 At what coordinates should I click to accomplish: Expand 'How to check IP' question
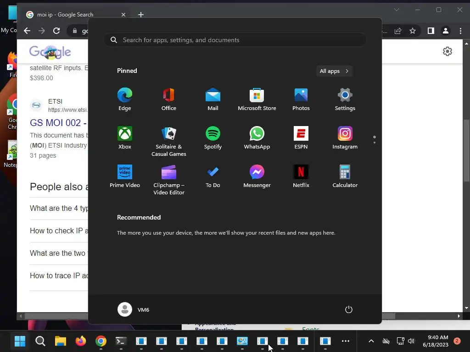59,231
